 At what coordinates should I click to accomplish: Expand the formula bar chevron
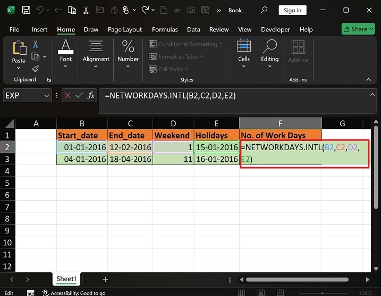click(x=372, y=95)
